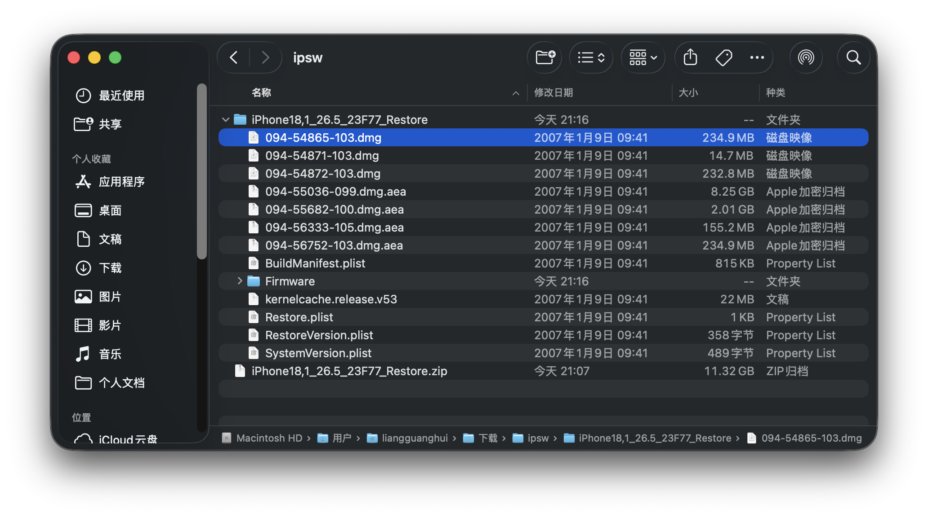928x517 pixels.
Task: Select file 094-55036-099.dmg.aea
Action: tap(543, 192)
